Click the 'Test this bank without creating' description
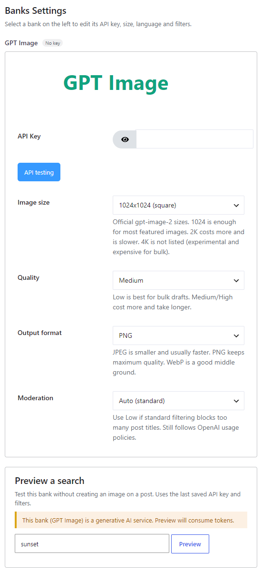The width and height of the screenshot is (262, 572). tap(128, 499)
